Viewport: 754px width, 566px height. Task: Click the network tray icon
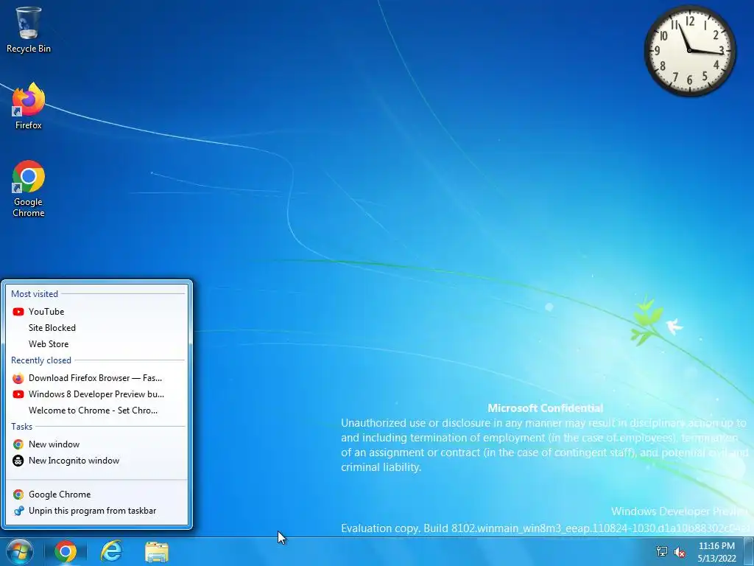click(662, 551)
